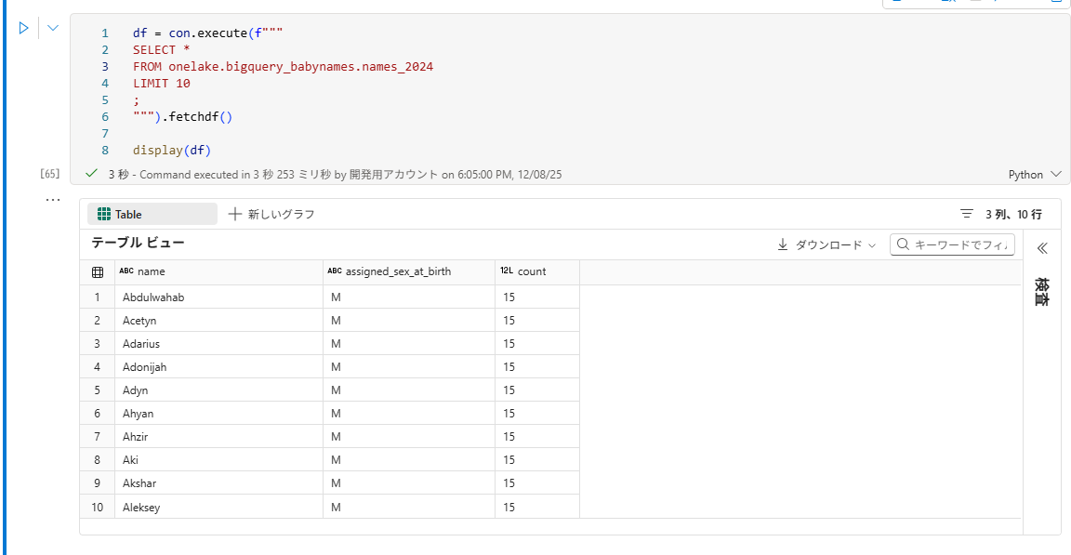Select the cell Ahzir

pyautogui.click(x=218, y=436)
